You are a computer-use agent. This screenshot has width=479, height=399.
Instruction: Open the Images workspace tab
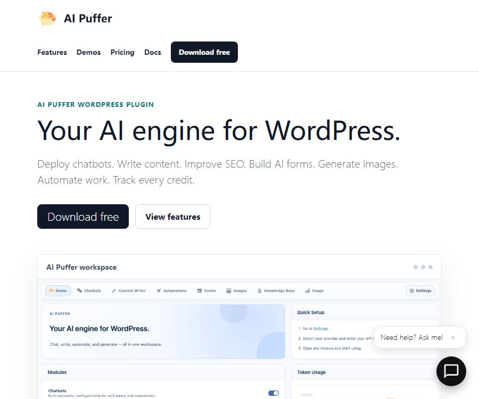coord(236,290)
